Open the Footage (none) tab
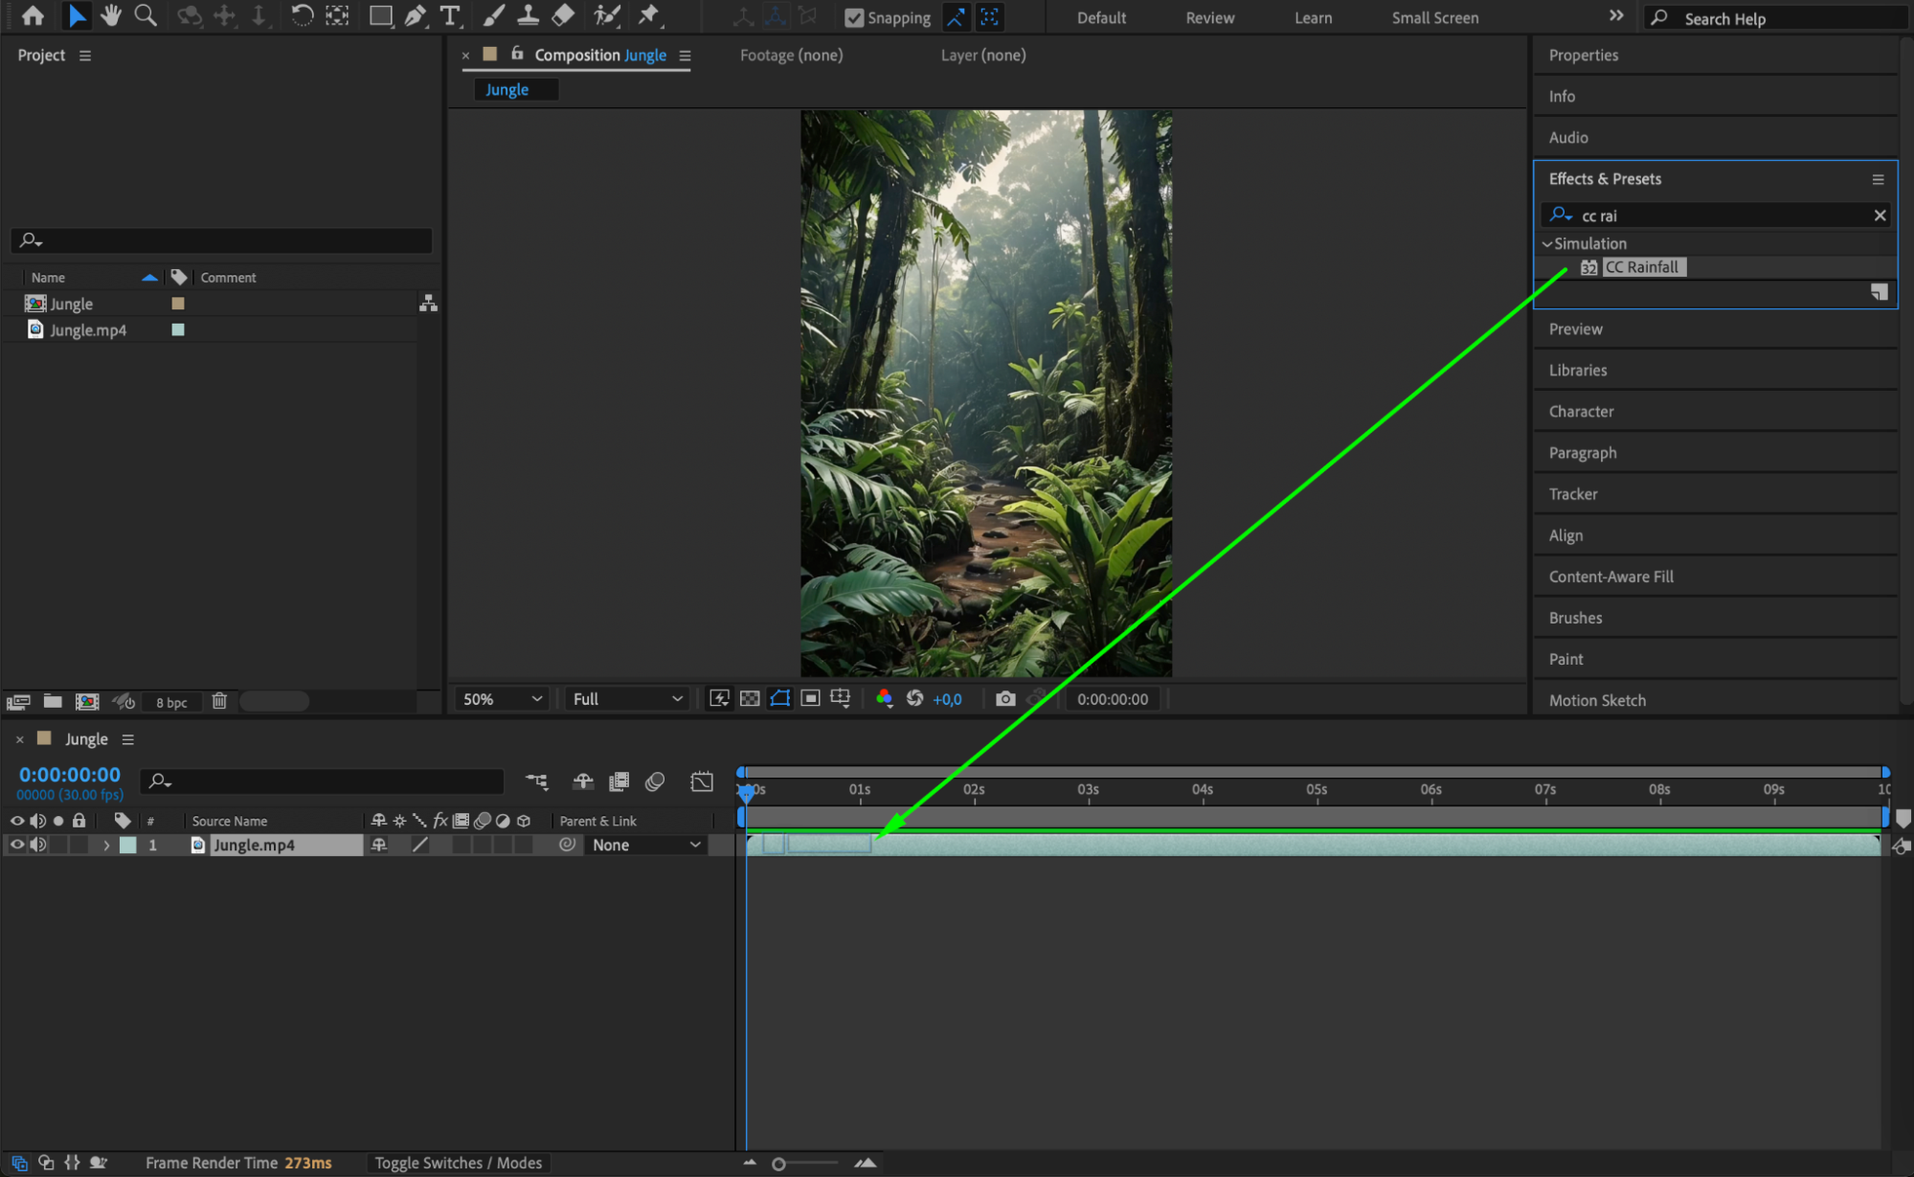The image size is (1914, 1177). (x=791, y=55)
